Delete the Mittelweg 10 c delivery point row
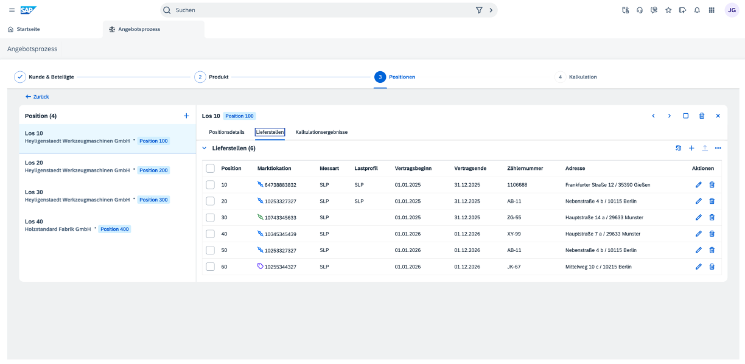The width and height of the screenshot is (745, 364). click(x=712, y=267)
